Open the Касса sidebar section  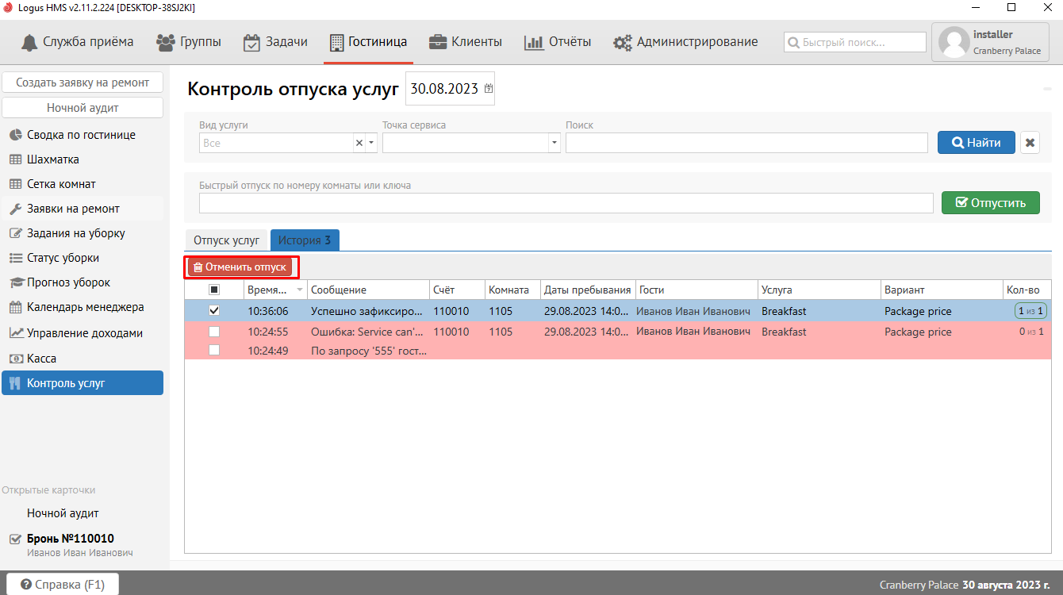41,359
